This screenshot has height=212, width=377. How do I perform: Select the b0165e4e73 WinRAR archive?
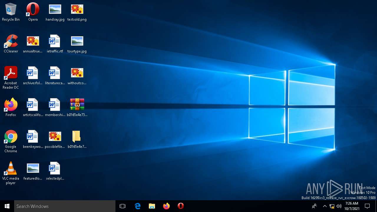click(x=77, y=107)
